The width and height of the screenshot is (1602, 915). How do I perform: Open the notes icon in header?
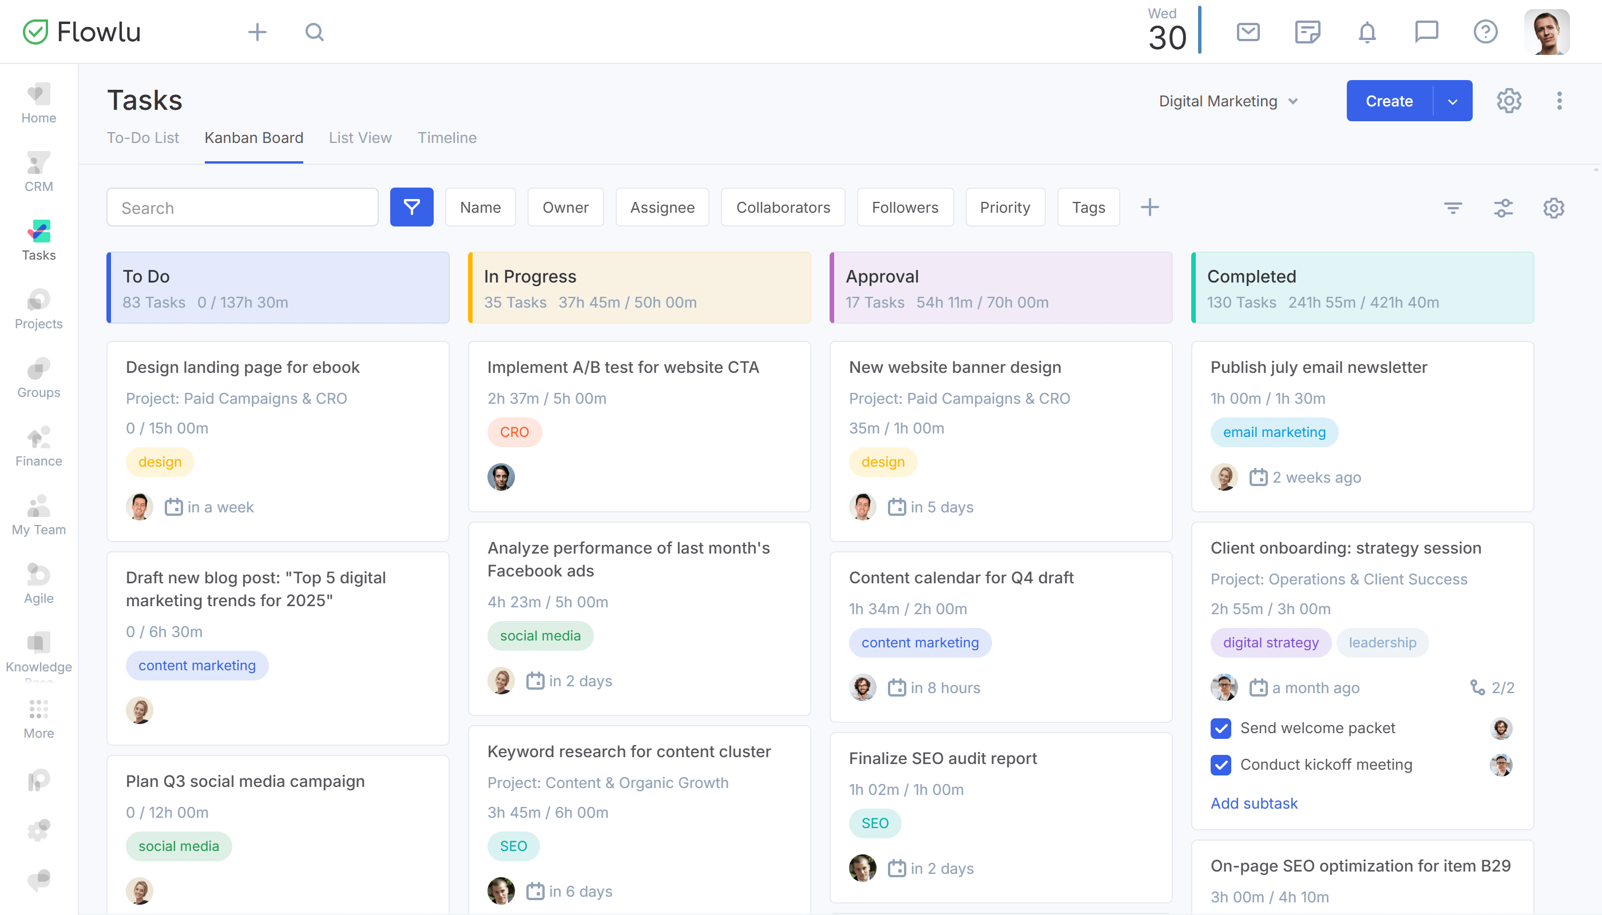pos(1307,32)
